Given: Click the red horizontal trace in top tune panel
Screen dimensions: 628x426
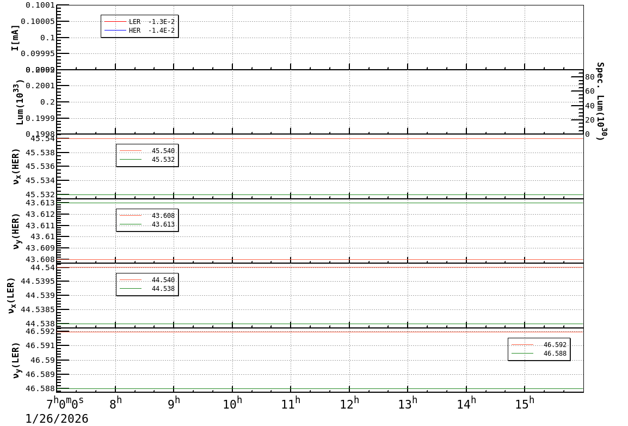Looking at the screenshot, I should point(327,138).
